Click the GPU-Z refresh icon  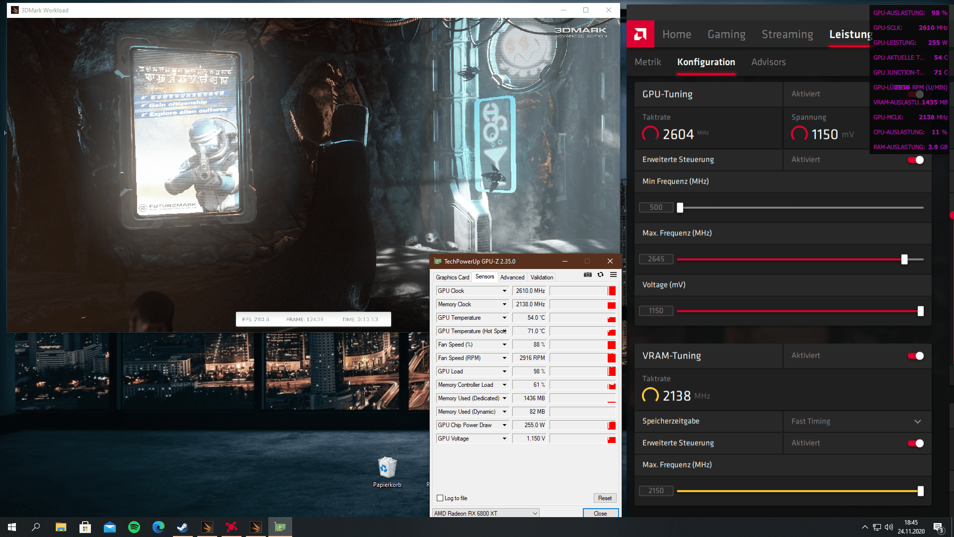pyautogui.click(x=600, y=274)
